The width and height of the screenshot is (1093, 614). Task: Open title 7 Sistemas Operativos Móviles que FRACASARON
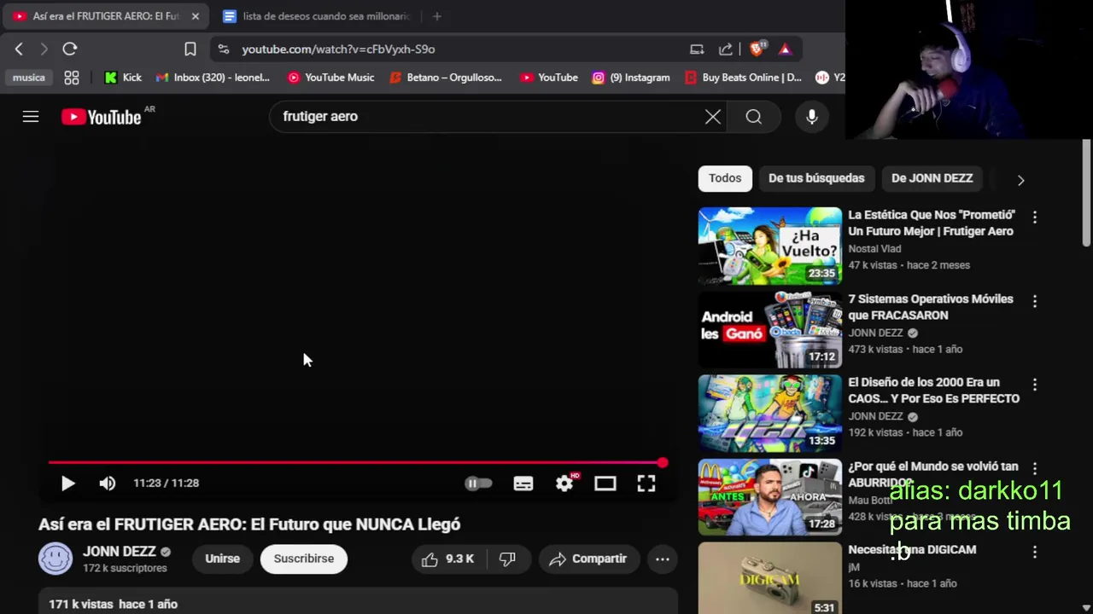(x=931, y=307)
